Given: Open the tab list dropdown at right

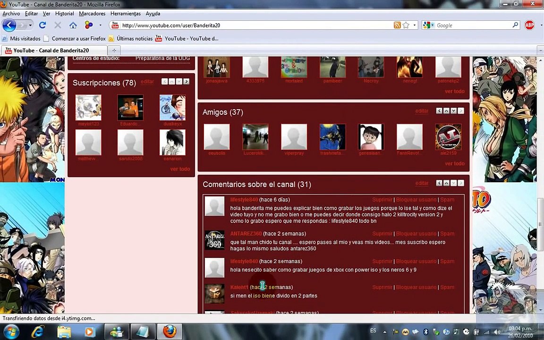Looking at the screenshot, I should 540,51.
